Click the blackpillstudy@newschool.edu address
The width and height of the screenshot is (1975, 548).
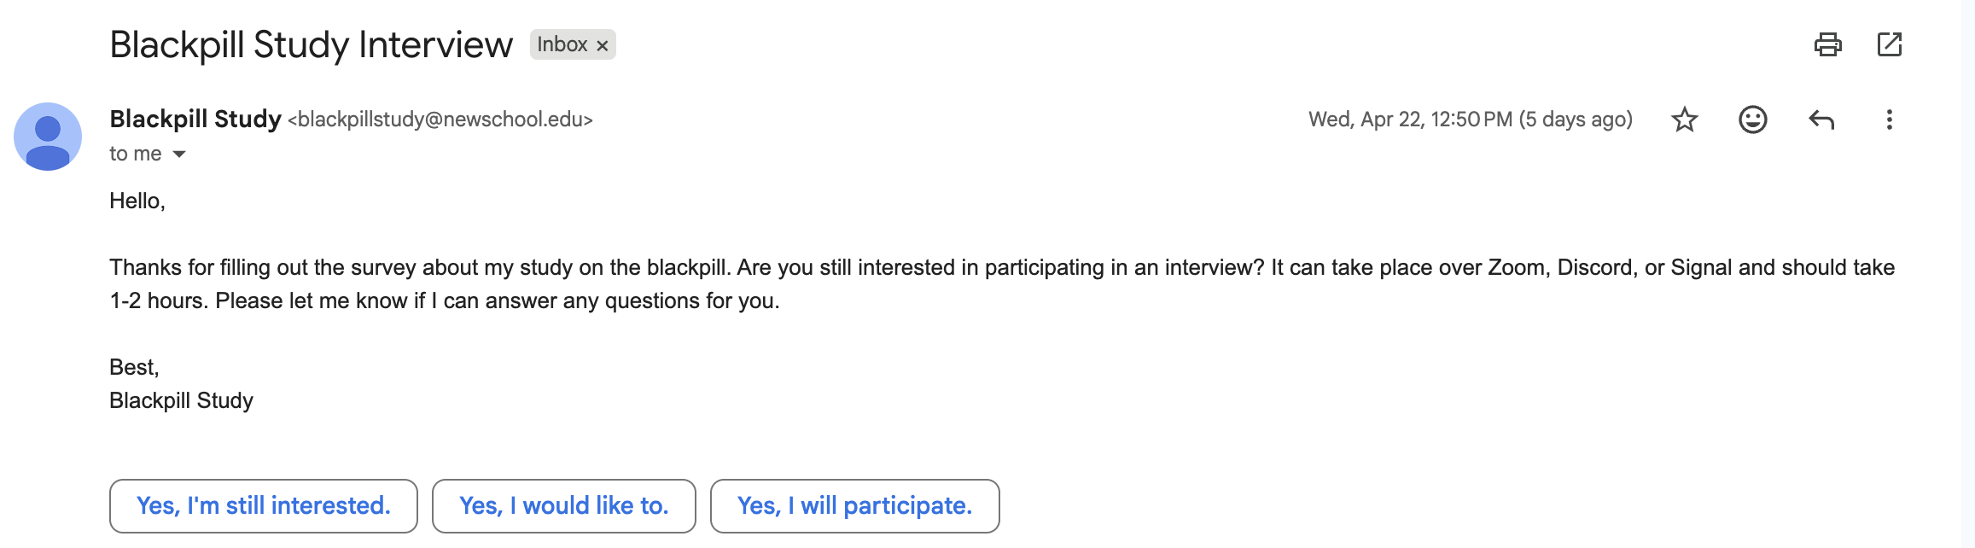(440, 120)
